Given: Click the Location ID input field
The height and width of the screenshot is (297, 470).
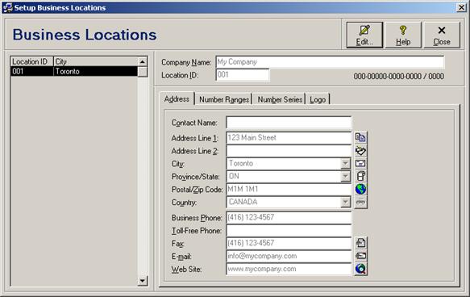Looking at the screenshot, I should [242, 75].
